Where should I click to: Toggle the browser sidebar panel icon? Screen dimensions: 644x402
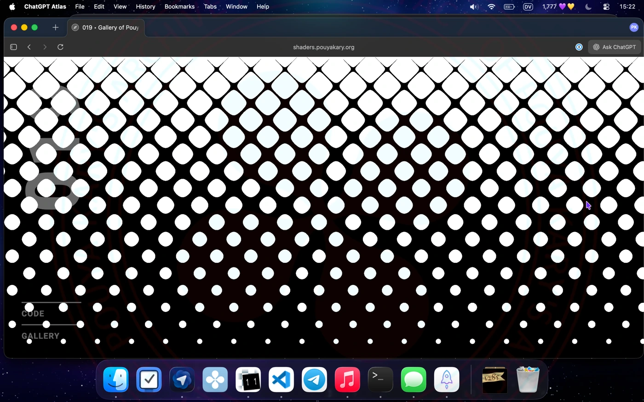13,47
